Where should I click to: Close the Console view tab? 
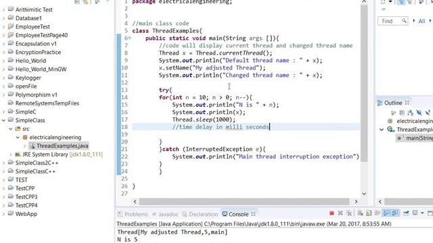(253, 214)
